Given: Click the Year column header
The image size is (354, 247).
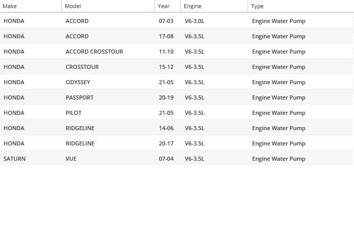Looking at the screenshot, I should tap(164, 6).
